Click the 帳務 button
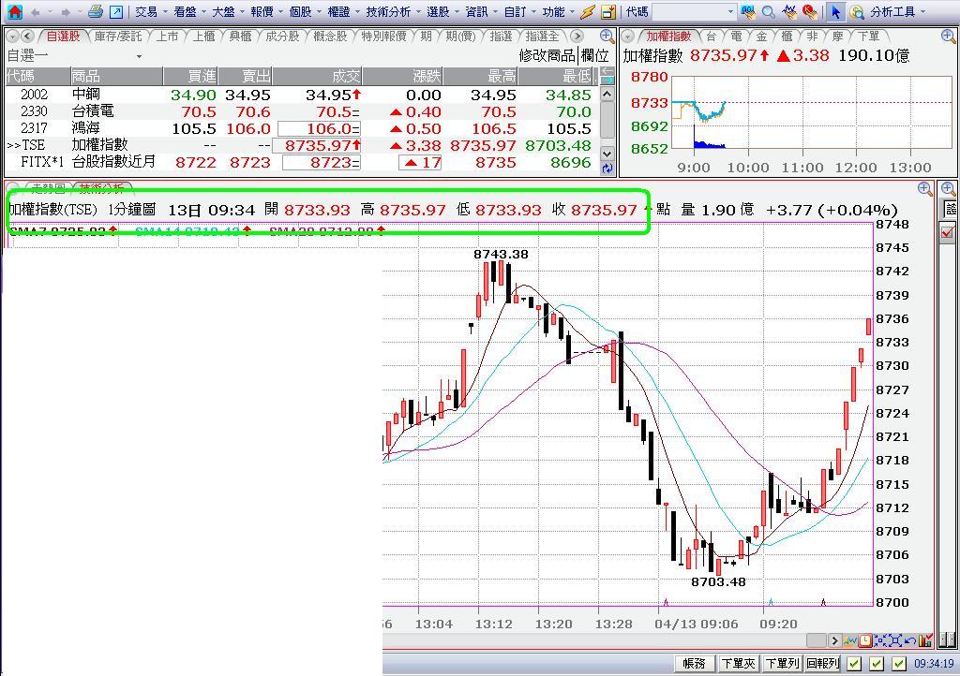The image size is (960, 676). pos(695,663)
